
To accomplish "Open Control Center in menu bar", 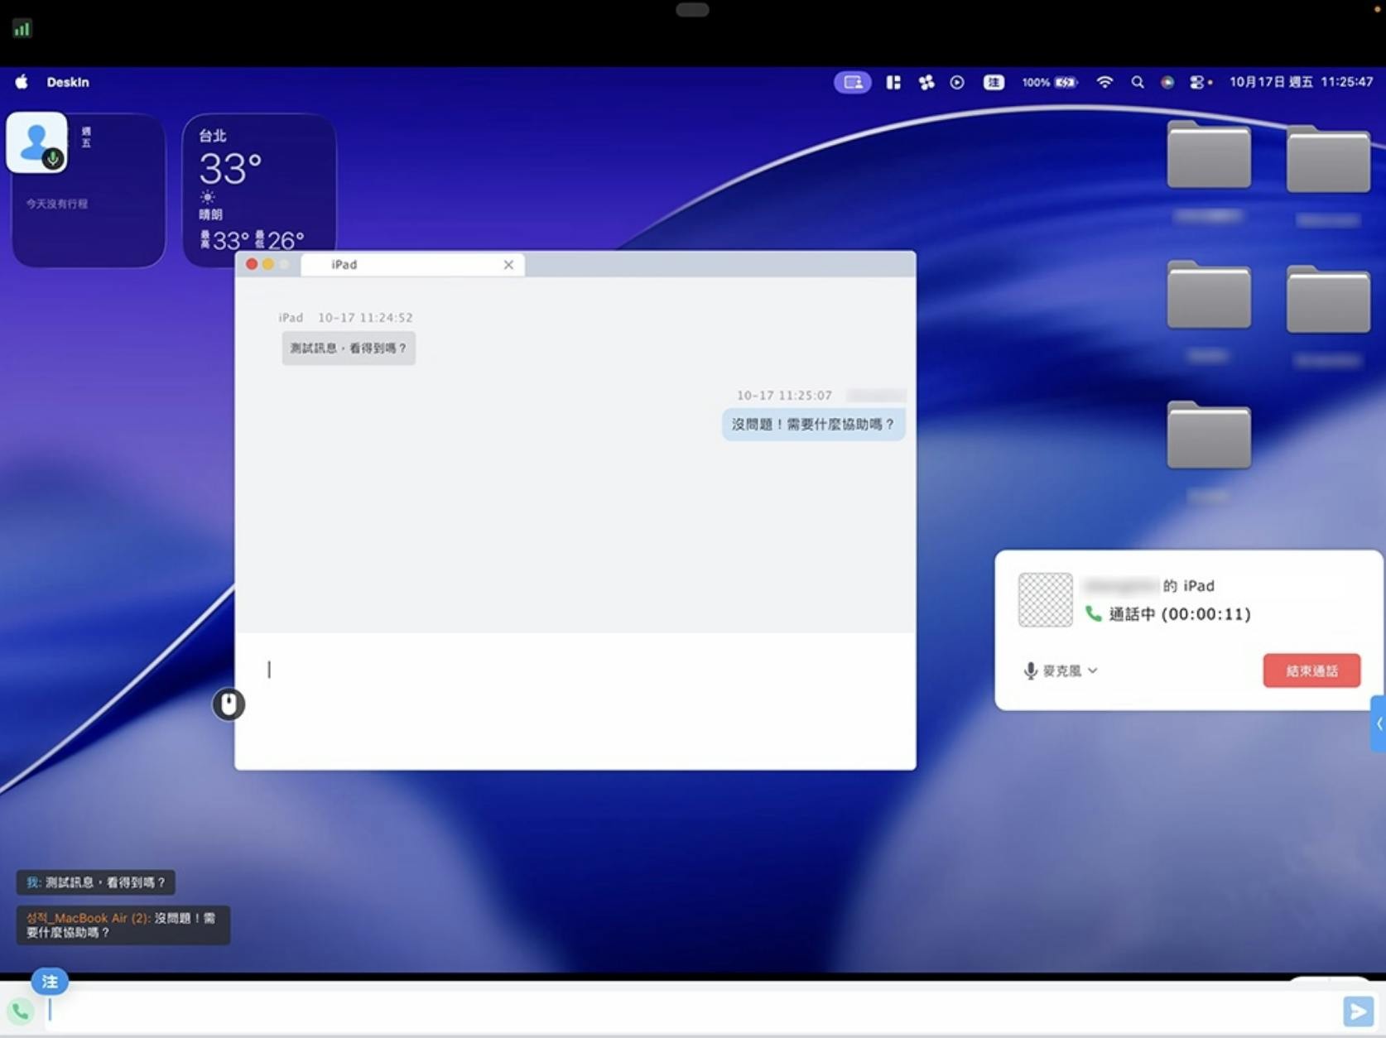I will tap(1198, 82).
